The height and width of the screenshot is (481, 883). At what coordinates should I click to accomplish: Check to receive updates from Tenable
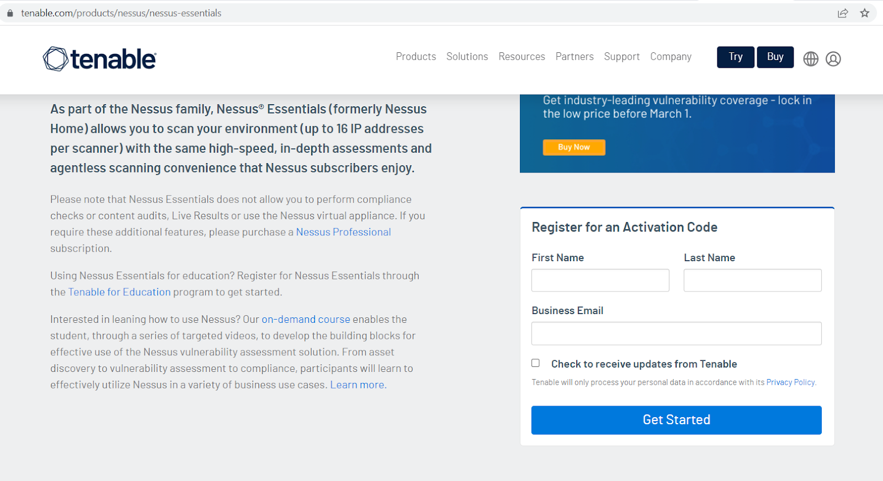[535, 363]
